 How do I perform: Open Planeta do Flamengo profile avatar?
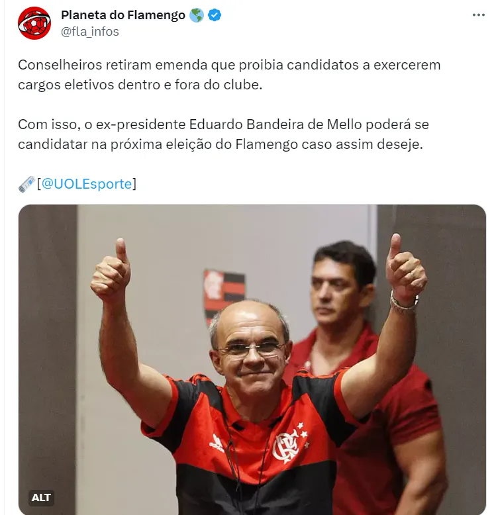point(34,23)
